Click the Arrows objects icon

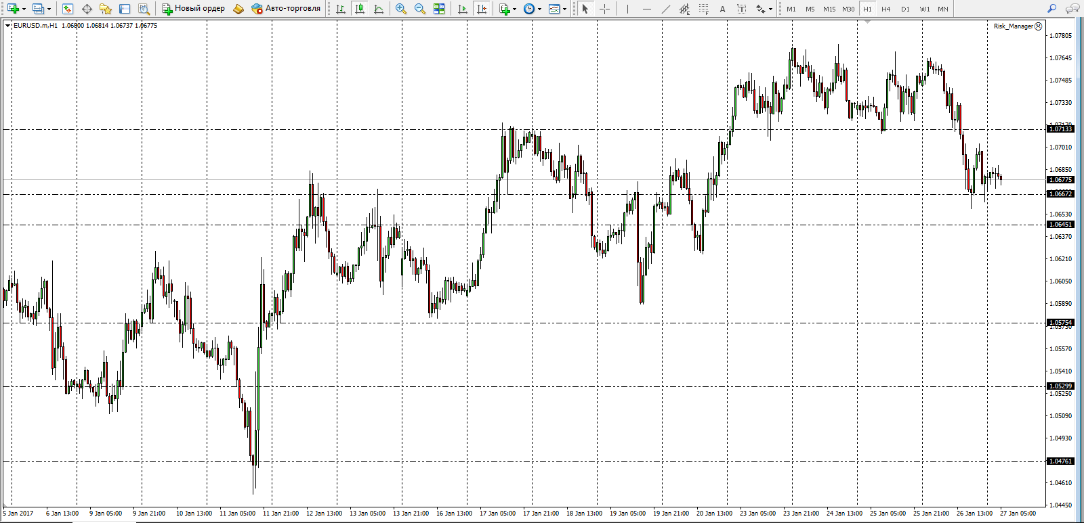[x=761, y=9]
